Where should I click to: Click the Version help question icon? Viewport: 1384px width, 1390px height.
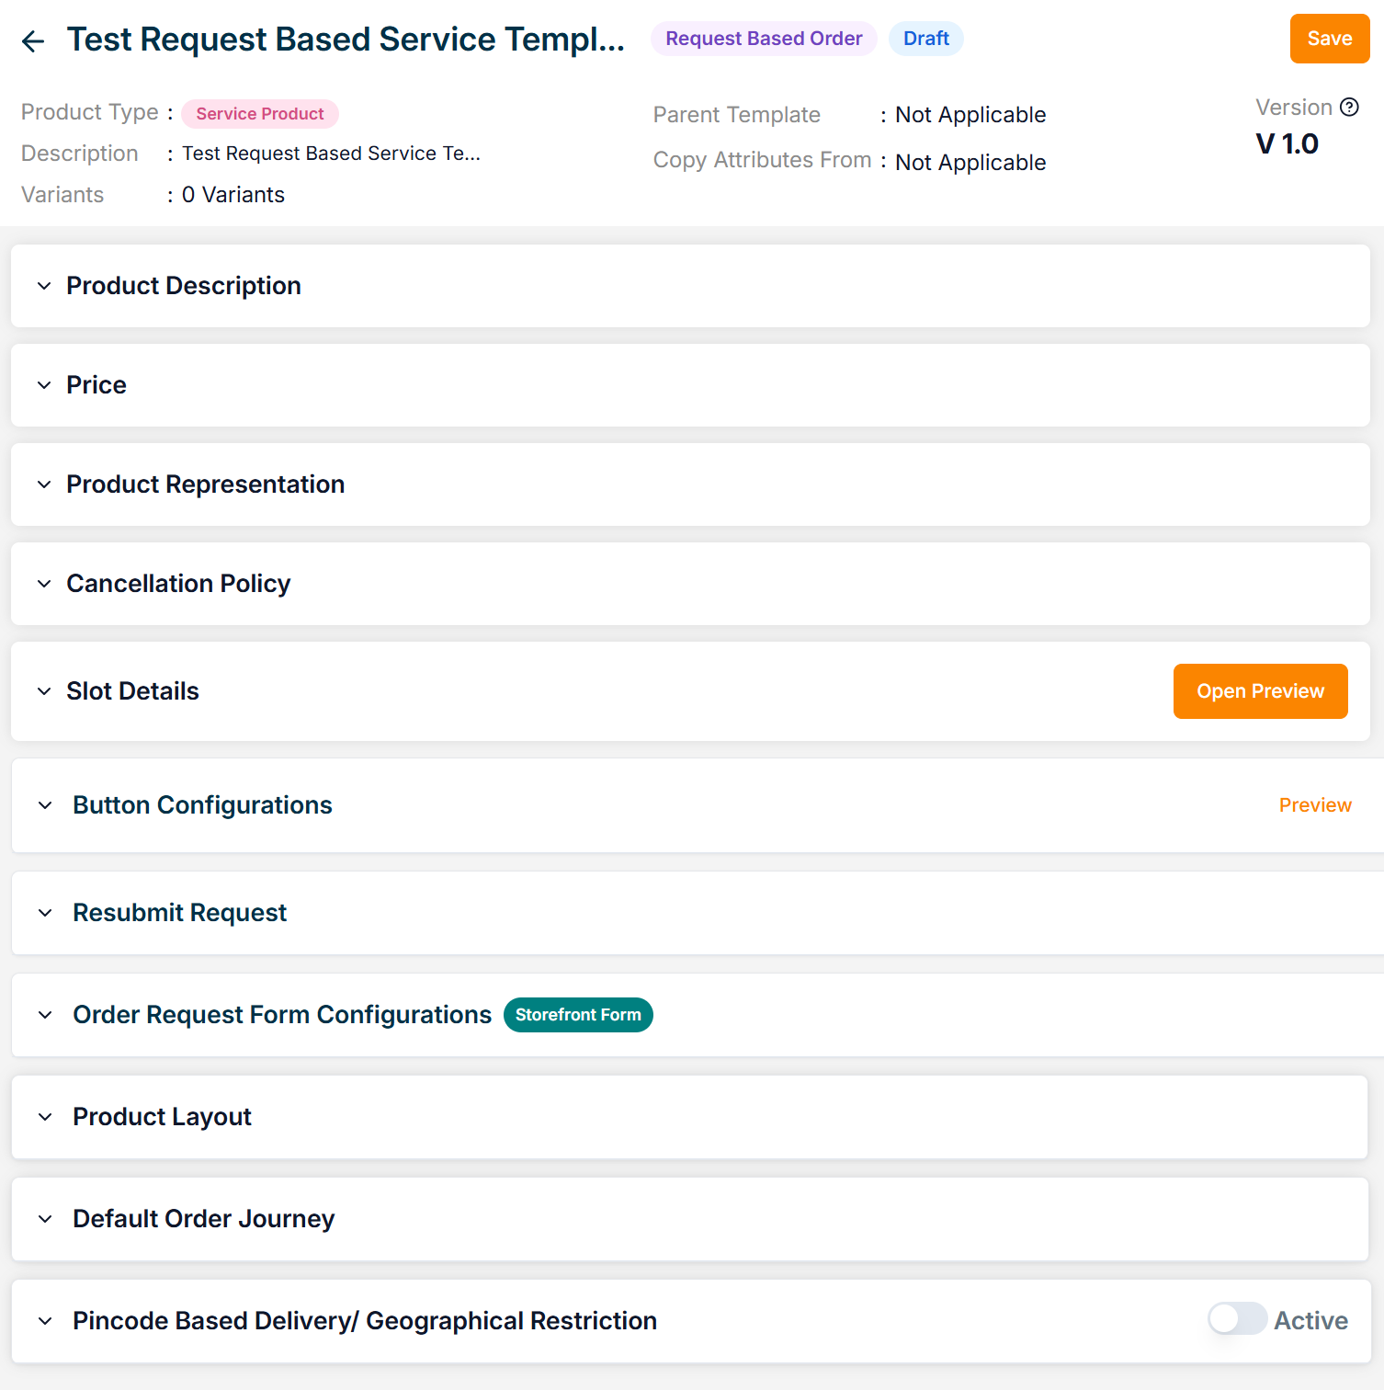1349,108
